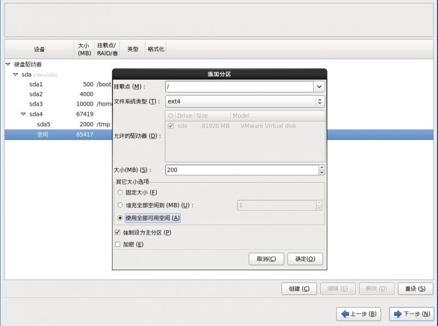Click the size field stepper arrows

[321, 170]
